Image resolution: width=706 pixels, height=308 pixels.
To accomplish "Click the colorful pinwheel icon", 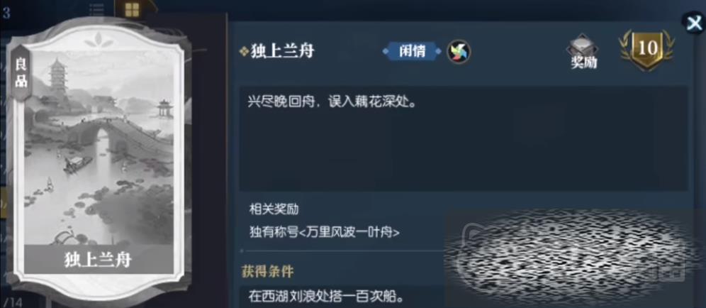I will (459, 51).
